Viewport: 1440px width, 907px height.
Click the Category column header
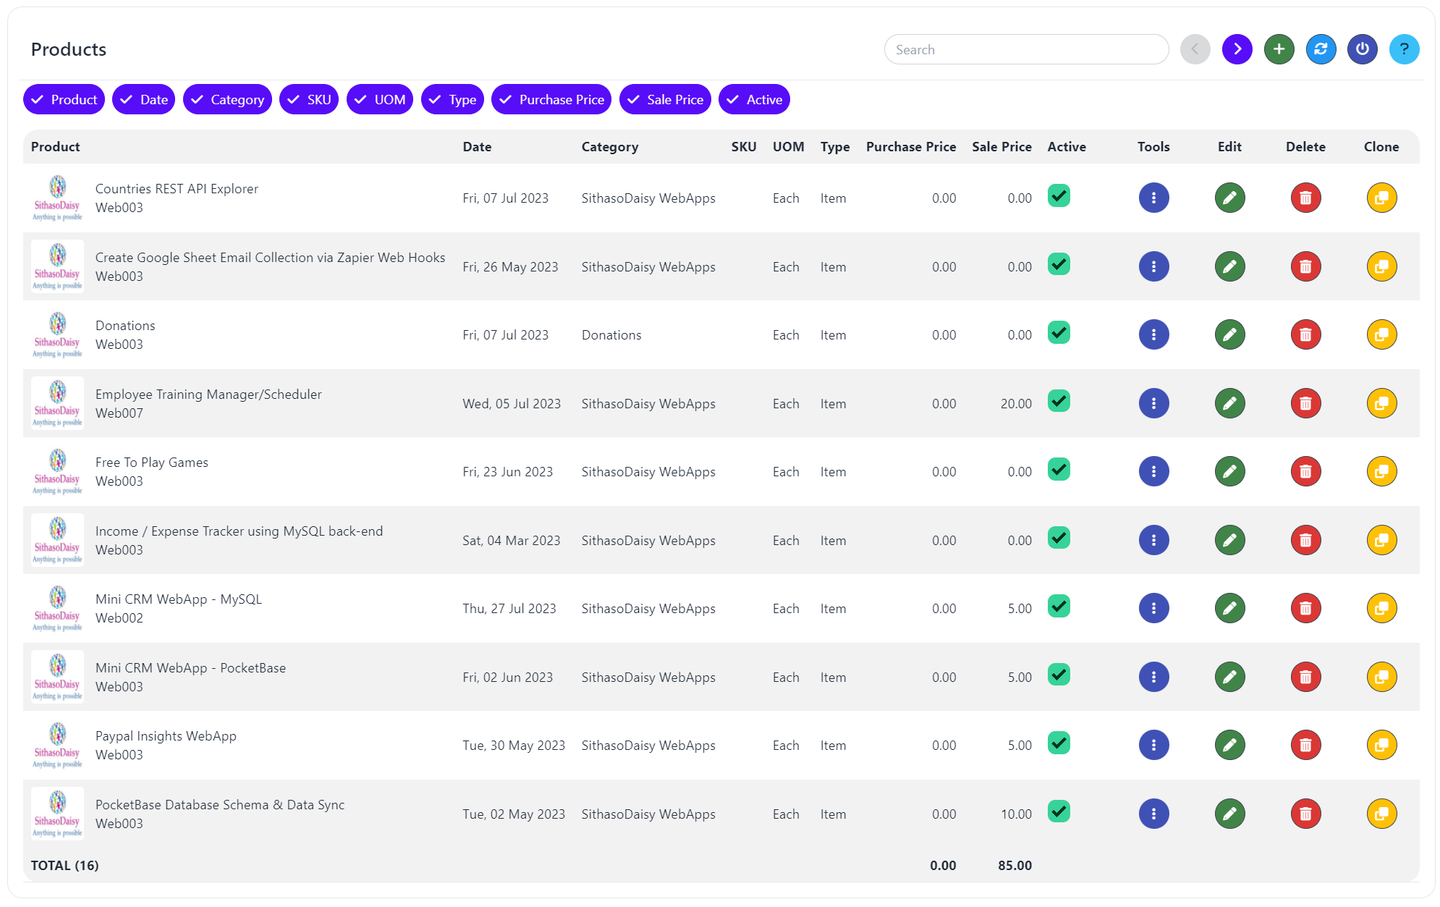coord(609,147)
